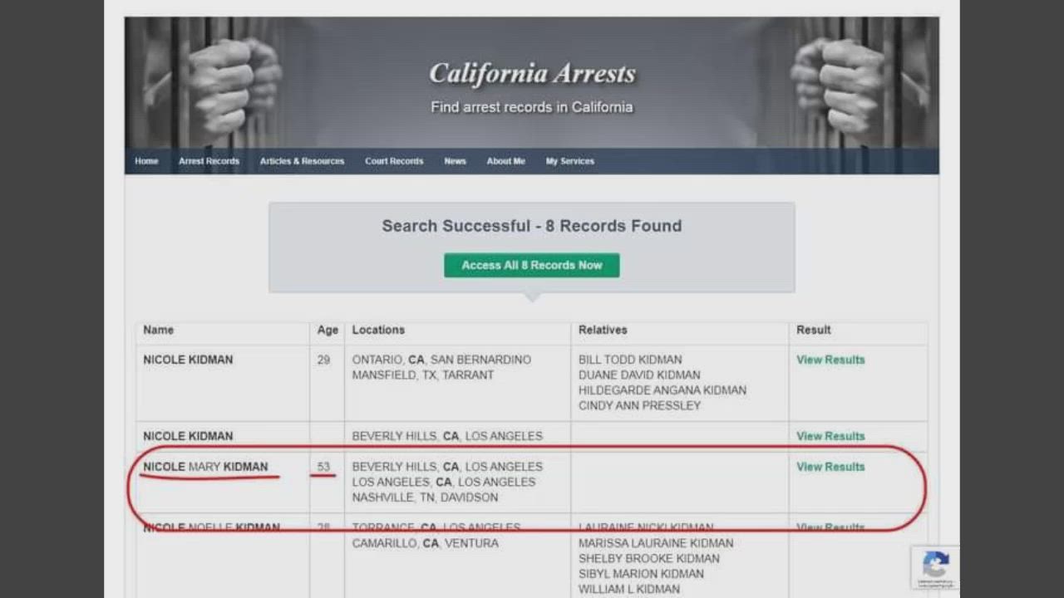
Task: Open the Home menu item
Action: (146, 161)
